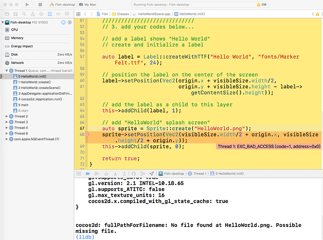Collapse Thread 1 disclosure triangle
Viewport: 323px width, 240px height.
[x=7, y=71]
